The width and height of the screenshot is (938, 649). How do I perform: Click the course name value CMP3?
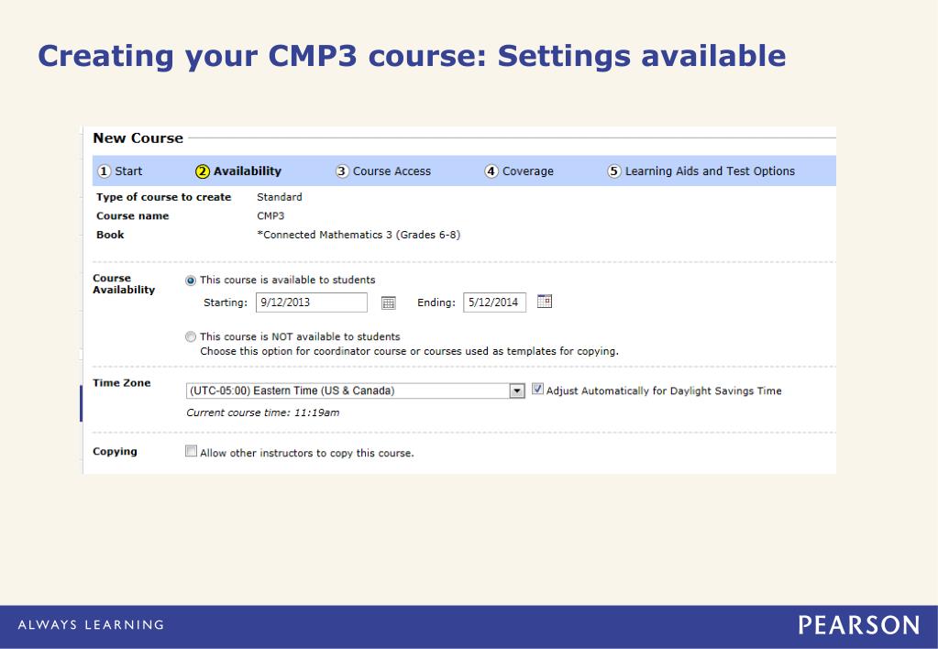[x=271, y=216]
